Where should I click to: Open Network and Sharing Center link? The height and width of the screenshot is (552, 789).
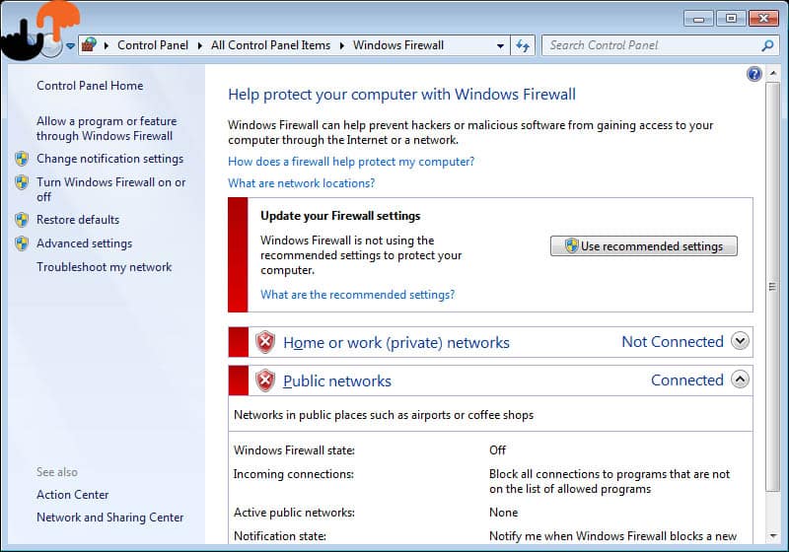(109, 517)
